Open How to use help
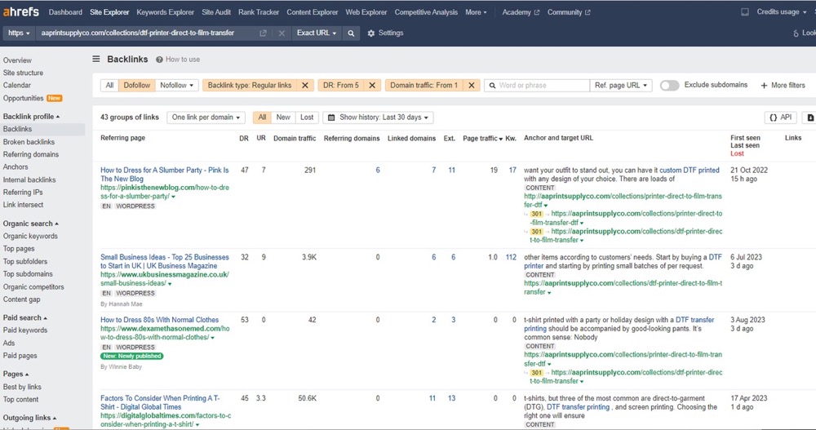 [178, 60]
